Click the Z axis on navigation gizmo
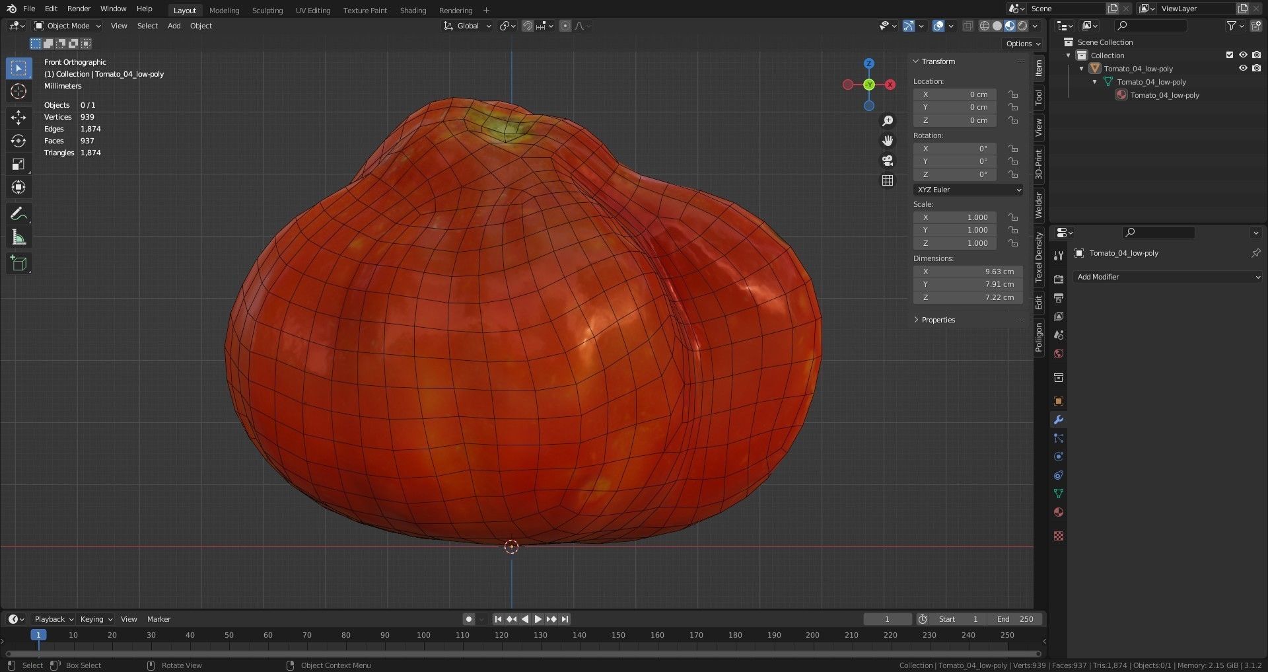1268x672 pixels. (869, 63)
